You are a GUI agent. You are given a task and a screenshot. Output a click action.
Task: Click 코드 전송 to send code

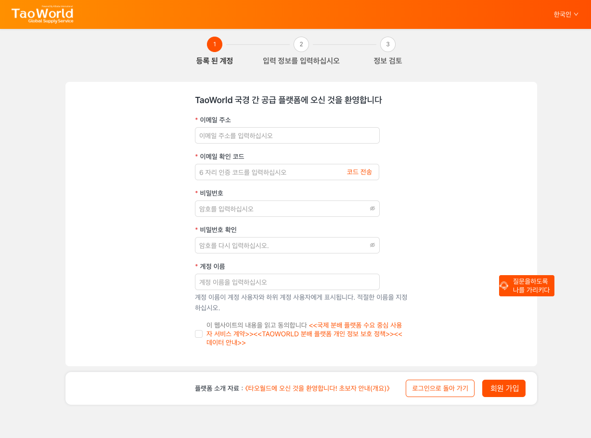click(x=360, y=172)
